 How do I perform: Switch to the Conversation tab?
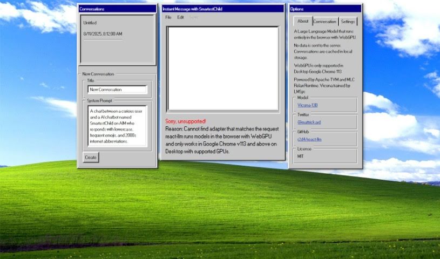324,22
